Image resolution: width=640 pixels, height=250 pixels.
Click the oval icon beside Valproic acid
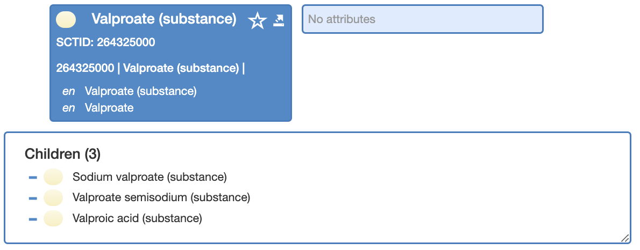[x=53, y=219]
